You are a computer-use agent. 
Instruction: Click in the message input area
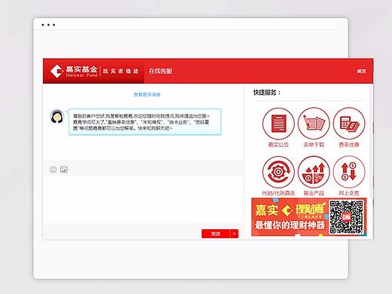pyautogui.click(x=143, y=199)
